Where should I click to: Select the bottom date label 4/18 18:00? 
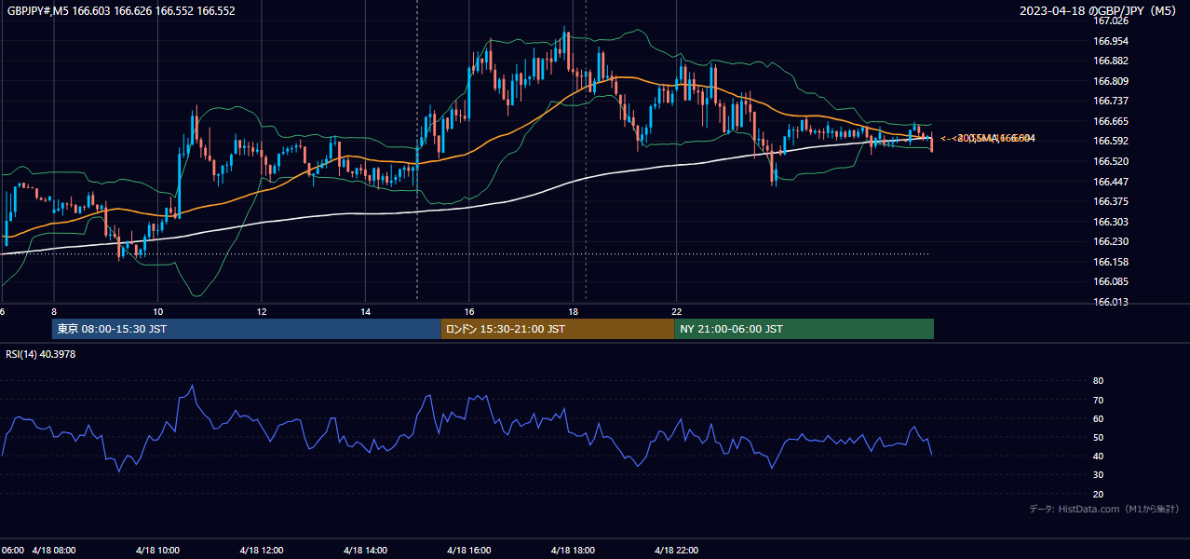[x=573, y=550]
